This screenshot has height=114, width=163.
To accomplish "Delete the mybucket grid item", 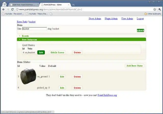I will 77,53.
